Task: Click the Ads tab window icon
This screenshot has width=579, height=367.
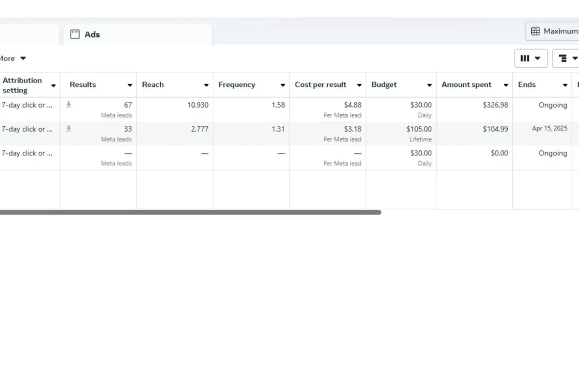Action: [75, 34]
